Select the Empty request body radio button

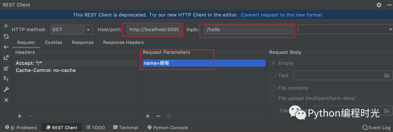click(x=273, y=63)
